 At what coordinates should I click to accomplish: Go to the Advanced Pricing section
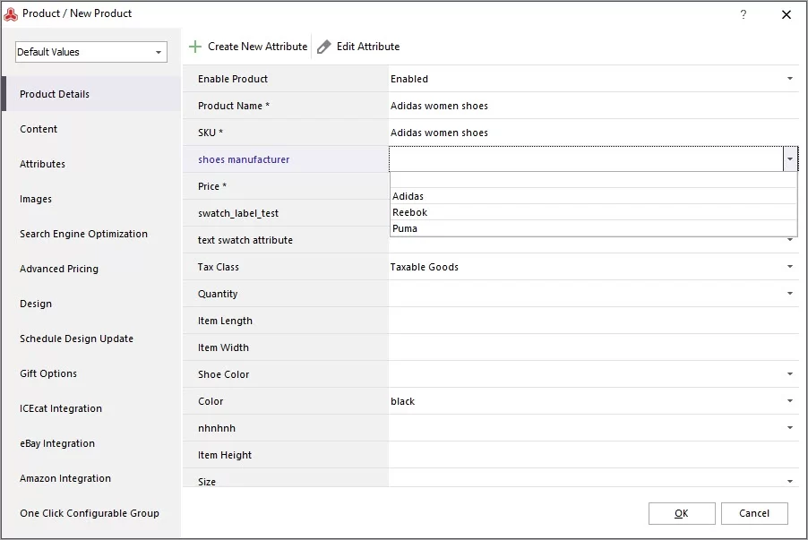click(x=59, y=269)
